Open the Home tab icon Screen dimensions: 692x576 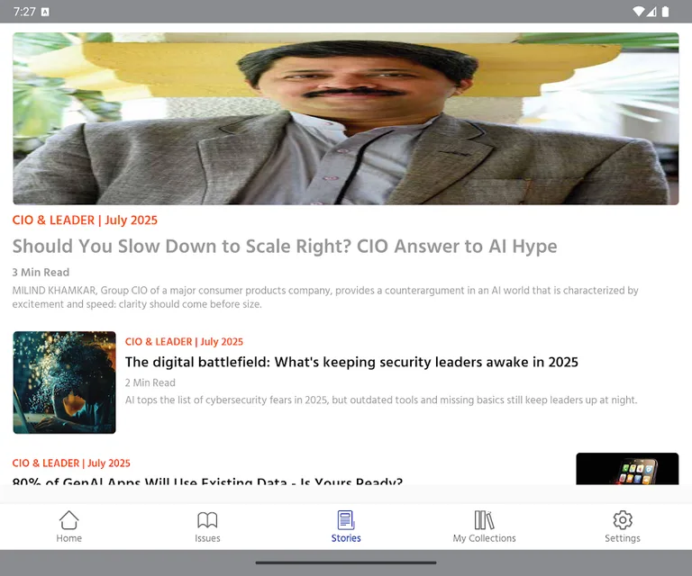68,520
